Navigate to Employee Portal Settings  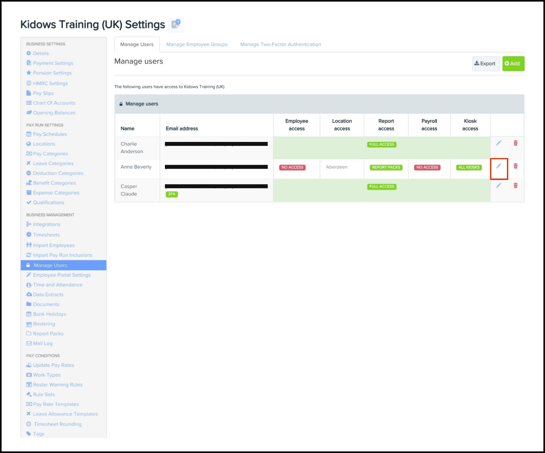point(62,275)
